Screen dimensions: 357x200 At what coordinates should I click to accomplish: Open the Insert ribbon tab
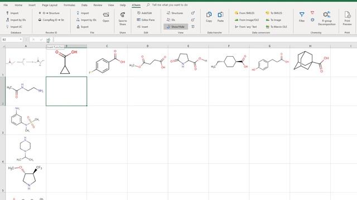pos(32,5)
